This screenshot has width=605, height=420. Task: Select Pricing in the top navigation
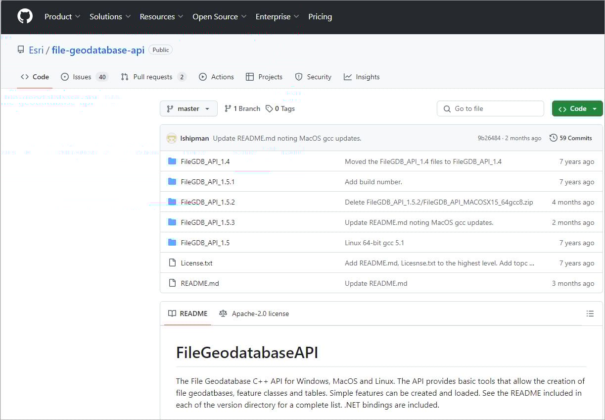(320, 16)
